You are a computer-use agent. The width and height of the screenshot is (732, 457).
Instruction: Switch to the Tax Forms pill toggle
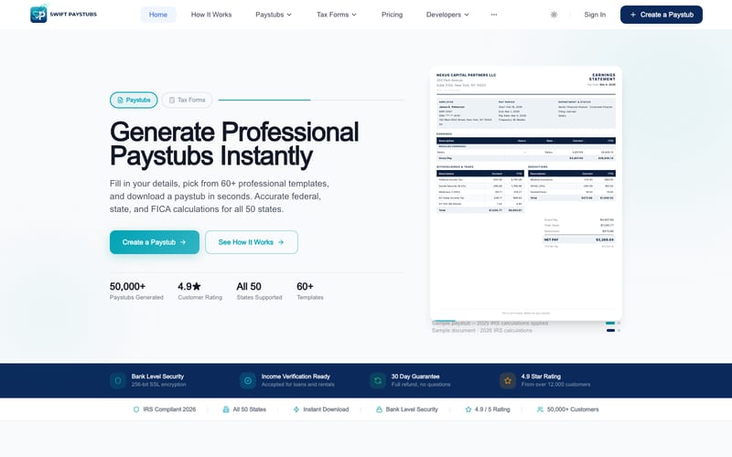(187, 100)
